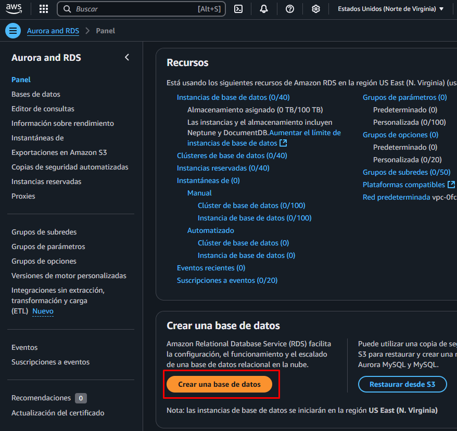Open Suscripciones a eventos in sidebar

point(50,362)
